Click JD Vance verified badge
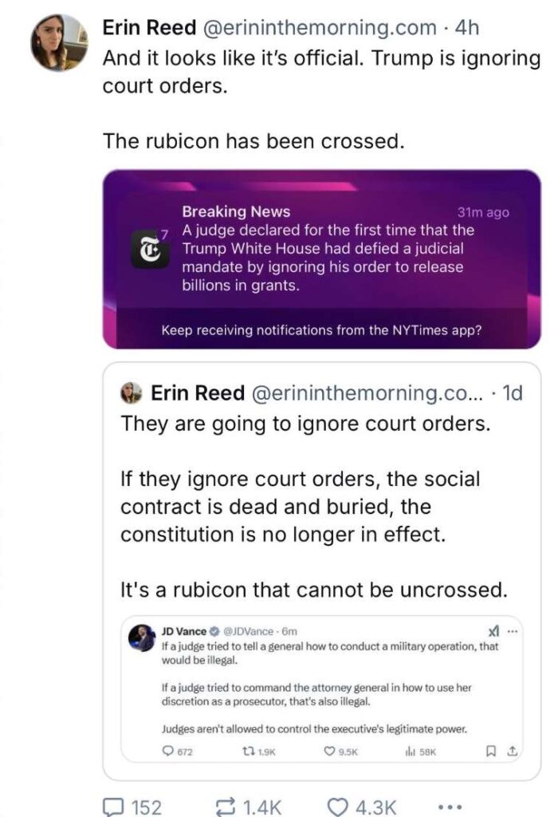This screenshot has height=817, width=558. (214, 632)
